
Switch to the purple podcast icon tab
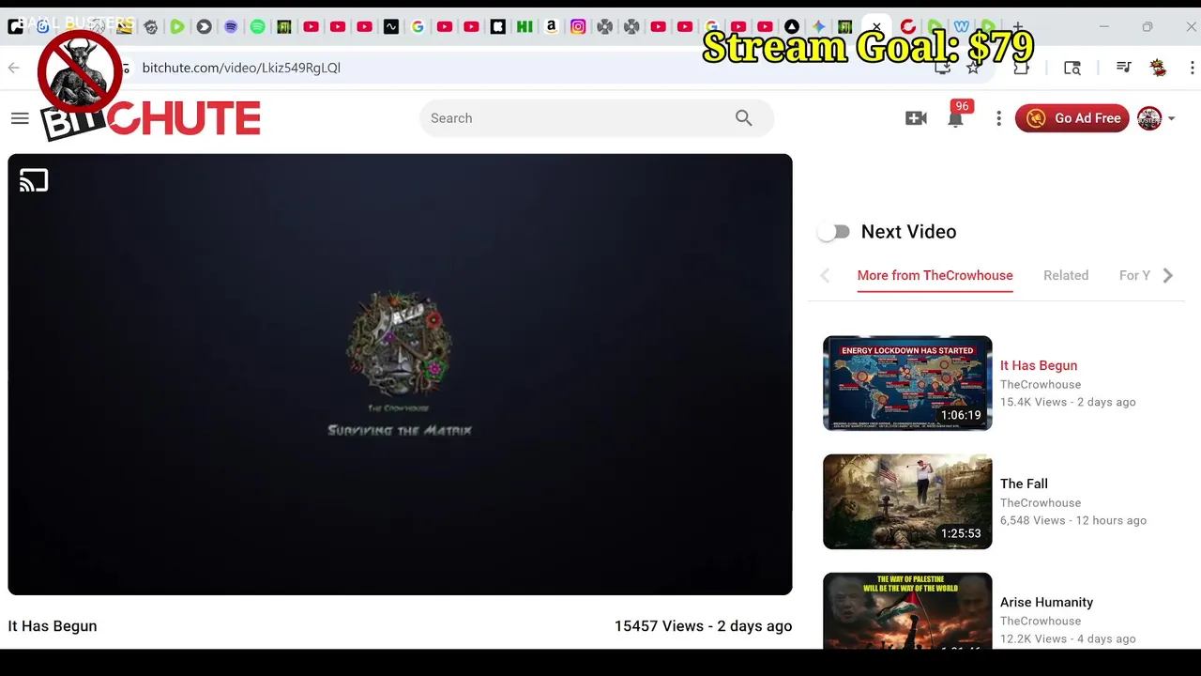(x=231, y=27)
